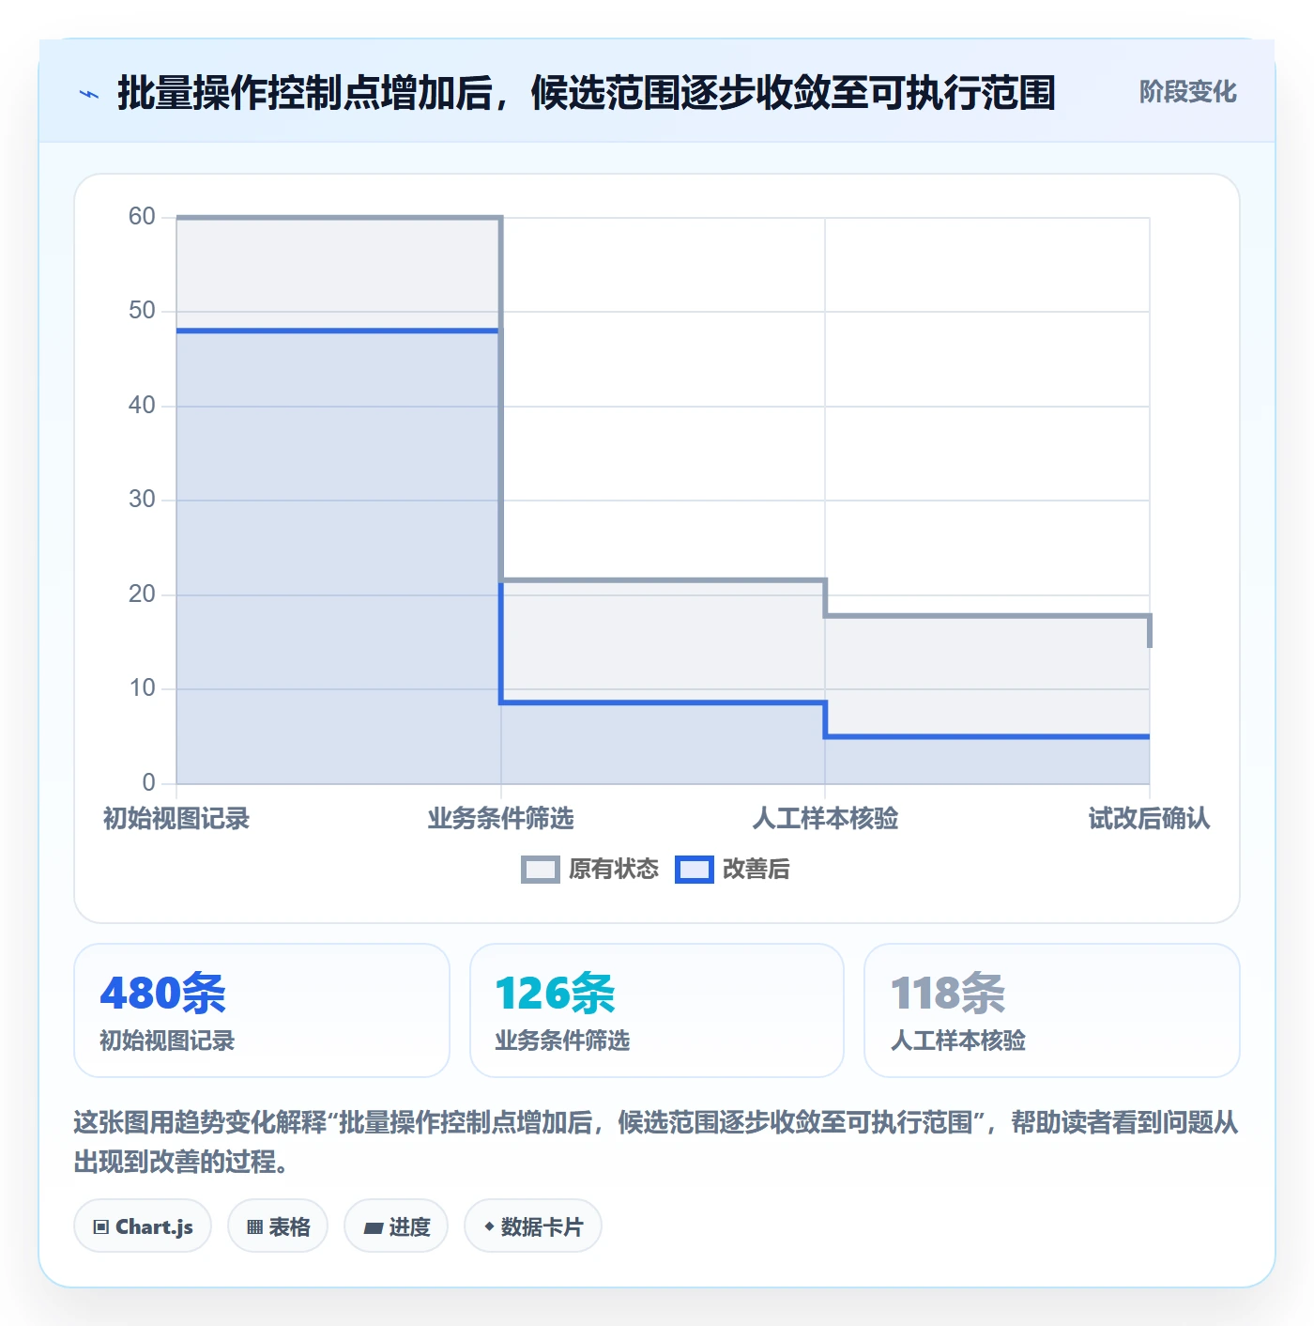Click the 50 y-axis tick value
The width and height of the screenshot is (1314, 1326).
[142, 311]
